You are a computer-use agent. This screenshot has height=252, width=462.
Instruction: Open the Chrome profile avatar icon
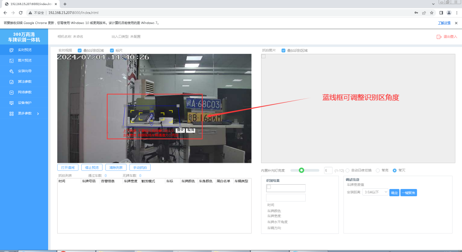(449, 12)
